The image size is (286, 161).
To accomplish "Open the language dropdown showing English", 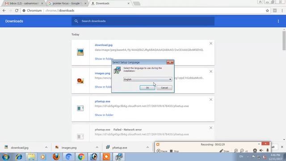I will pyautogui.click(x=147, y=79).
